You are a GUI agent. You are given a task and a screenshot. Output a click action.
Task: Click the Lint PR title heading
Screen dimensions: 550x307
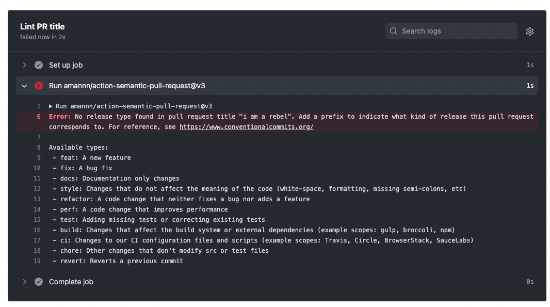[42, 26]
